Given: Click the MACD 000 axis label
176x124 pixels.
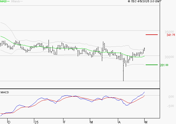Looking at the screenshot, I should point(171,97).
